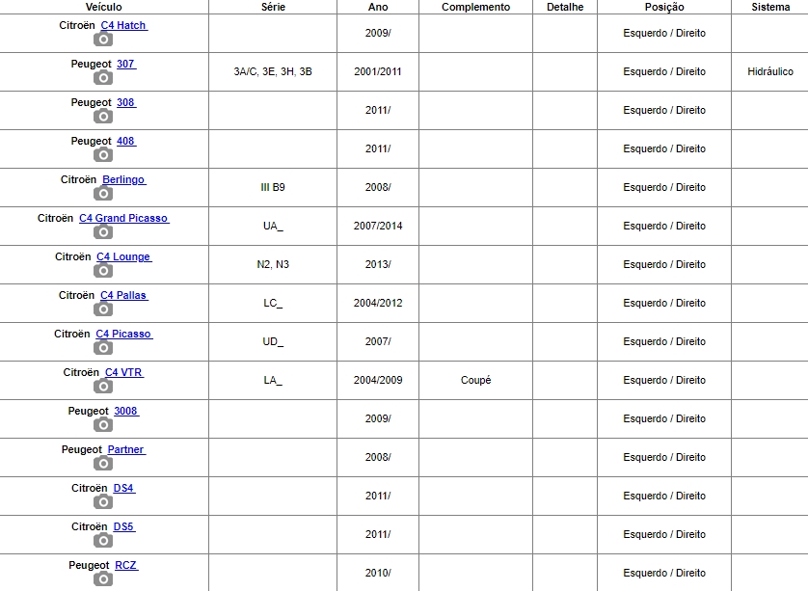This screenshot has width=808, height=591.
Task: Show Citroën DS4 photo icon
Action: point(103,502)
